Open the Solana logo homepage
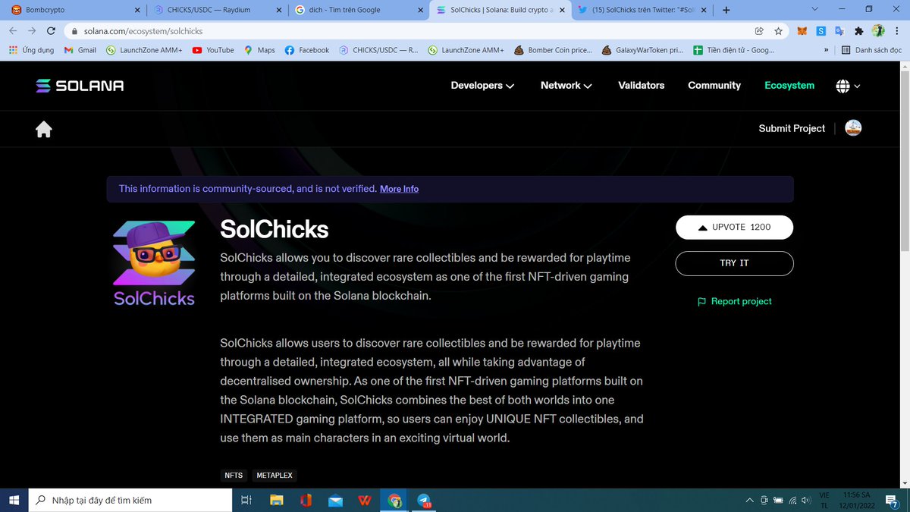Image resolution: width=910 pixels, height=512 pixels. click(79, 86)
